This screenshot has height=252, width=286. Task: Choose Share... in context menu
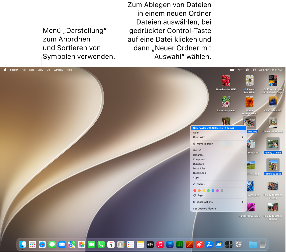pyautogui.click(x=218, y=184)
